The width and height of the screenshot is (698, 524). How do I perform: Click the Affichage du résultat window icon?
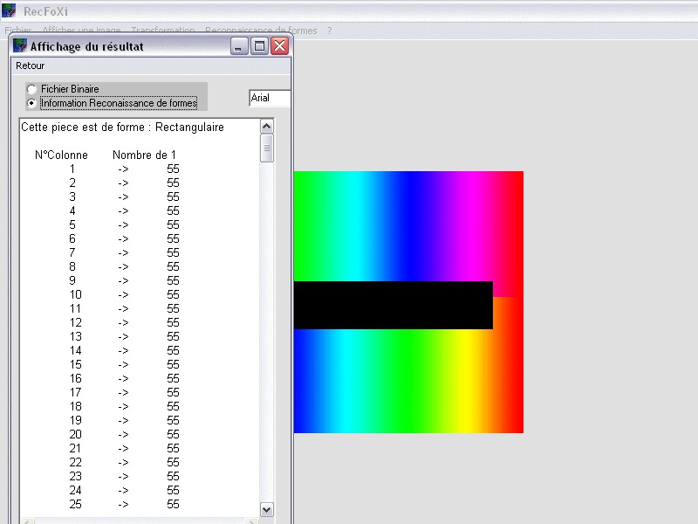click(20, 45)
